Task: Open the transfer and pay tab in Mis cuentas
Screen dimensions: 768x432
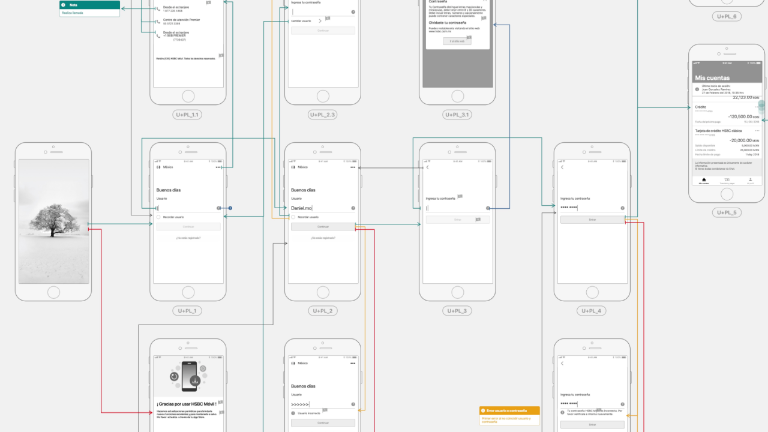Action: click(x=727, y=180)
